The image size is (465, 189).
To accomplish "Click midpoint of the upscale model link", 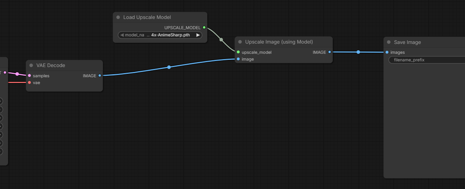I will [x=221, y=39].
